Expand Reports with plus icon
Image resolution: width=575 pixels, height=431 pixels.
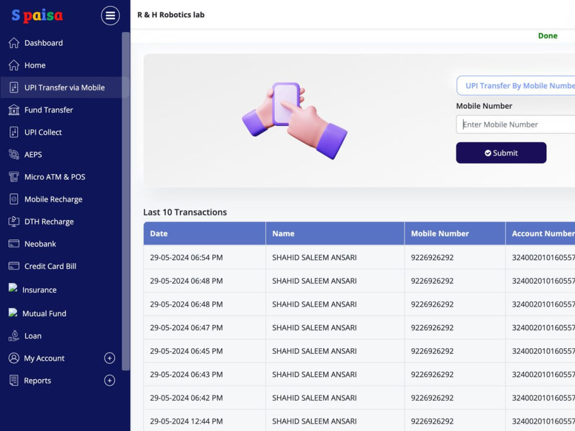click(x=109, y=380)
